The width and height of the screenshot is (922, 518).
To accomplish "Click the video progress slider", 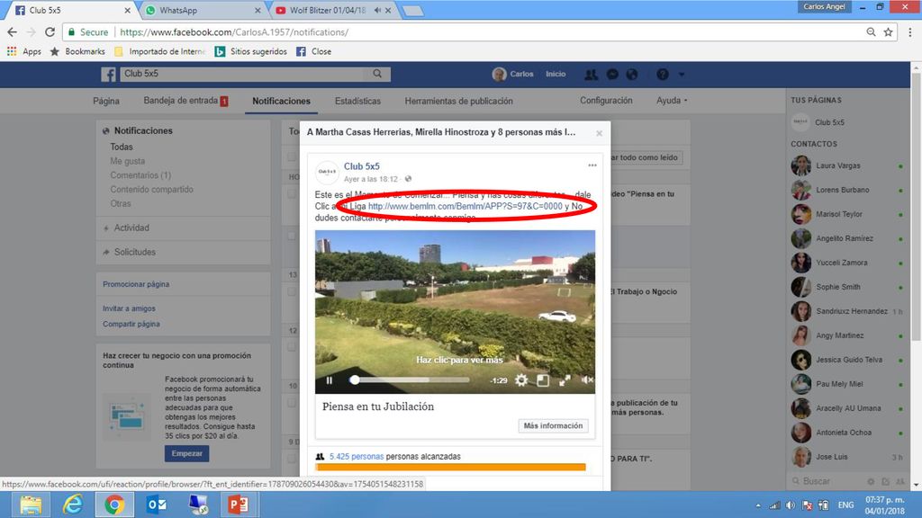I will pyautogui.click(x=411, y=380).
